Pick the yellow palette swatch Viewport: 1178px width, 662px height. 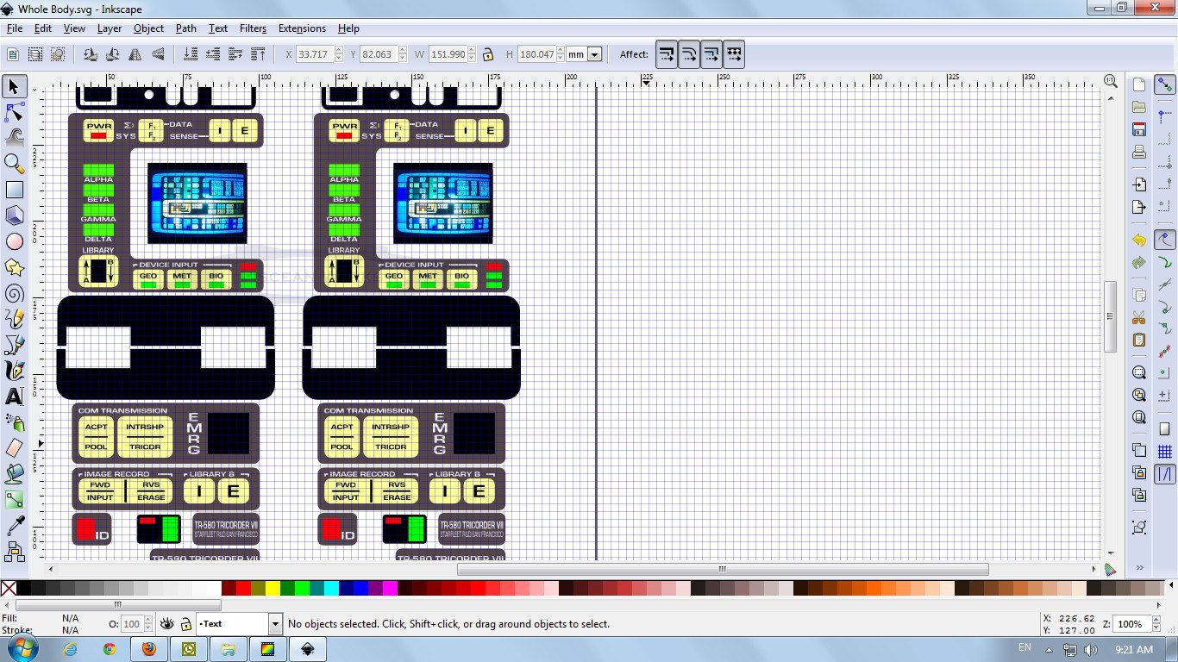[273, 588]
